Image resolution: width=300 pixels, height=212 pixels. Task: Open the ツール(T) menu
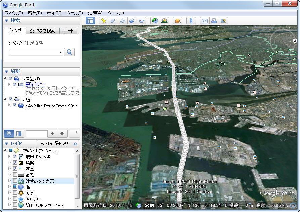pos(75,13)
